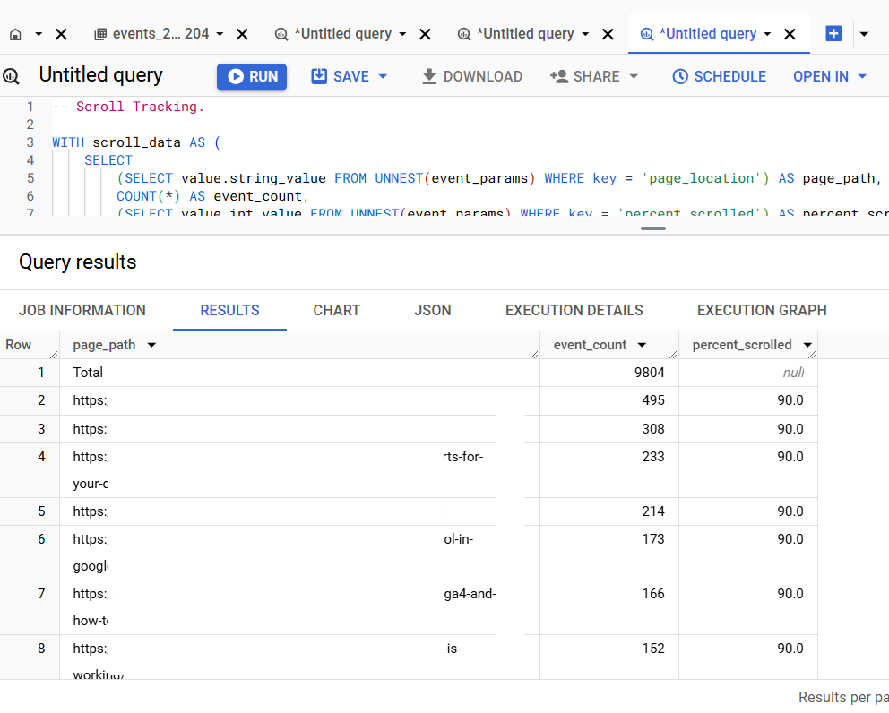
Task: Grab the editor/results pane divider handle
Action: 653,228
